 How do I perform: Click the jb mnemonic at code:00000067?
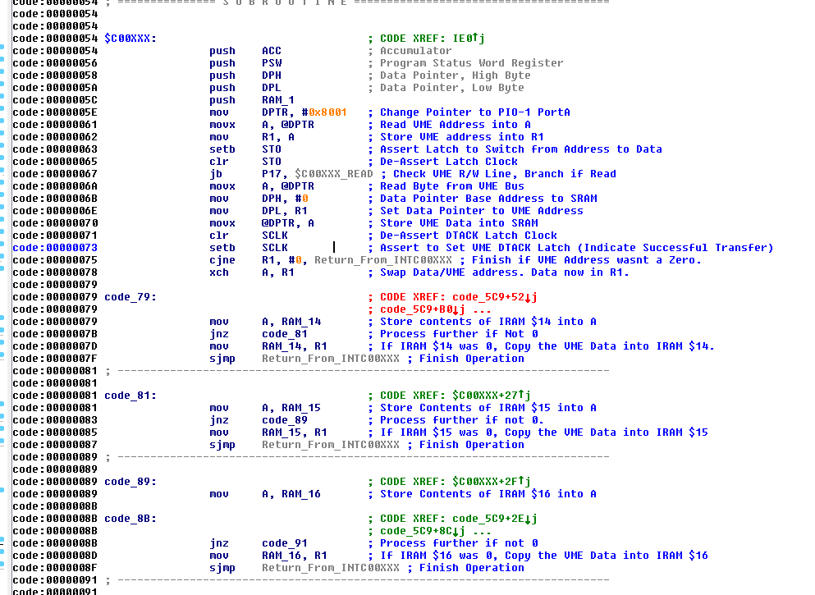(x=216, y=174)
